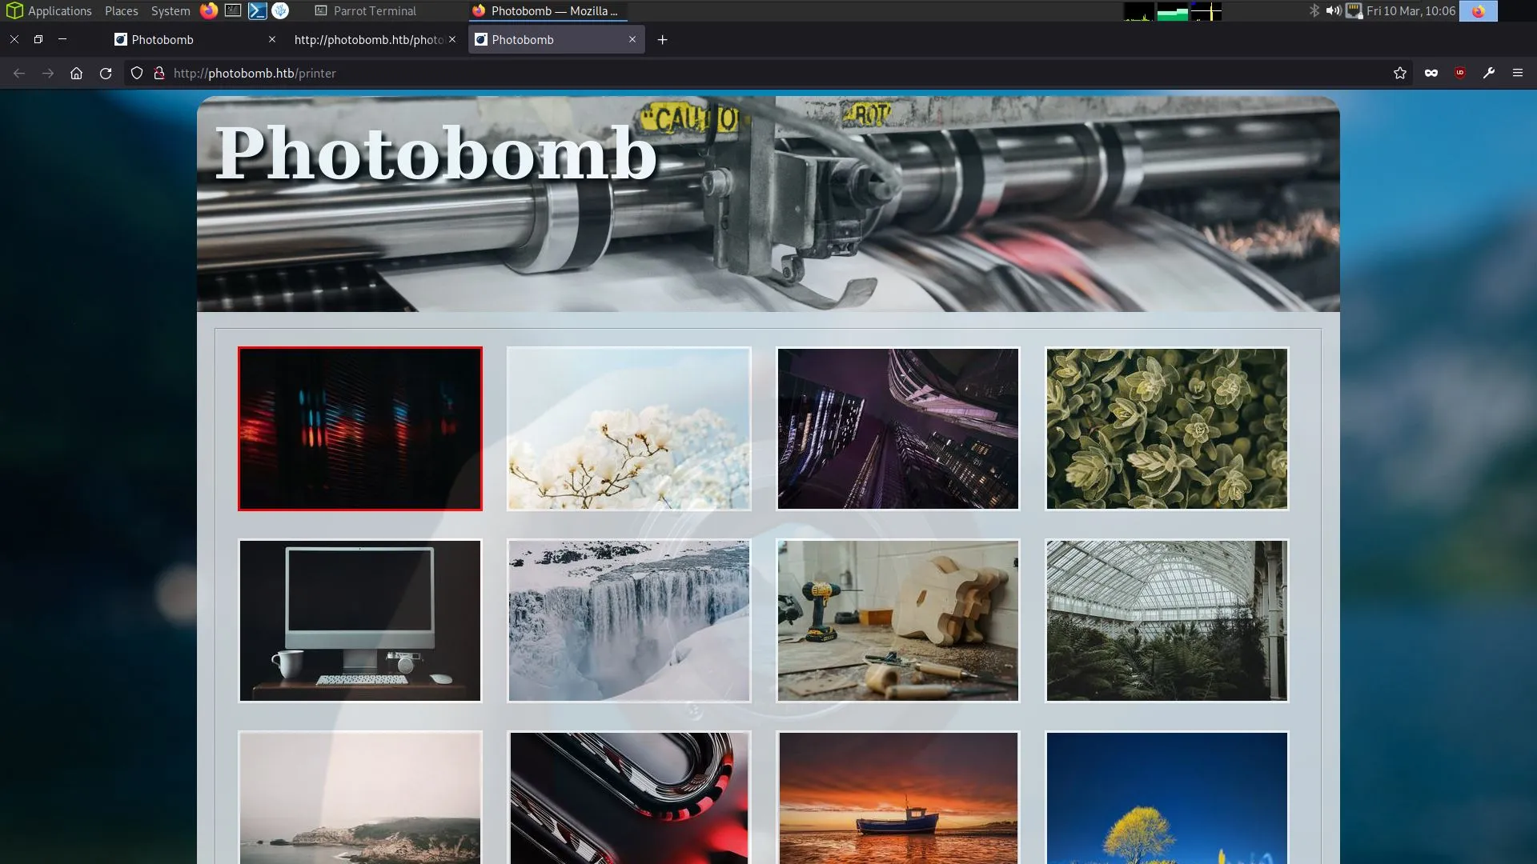
Task: Click the Firefox icon at panel's right end
Action: point(1478,11)
